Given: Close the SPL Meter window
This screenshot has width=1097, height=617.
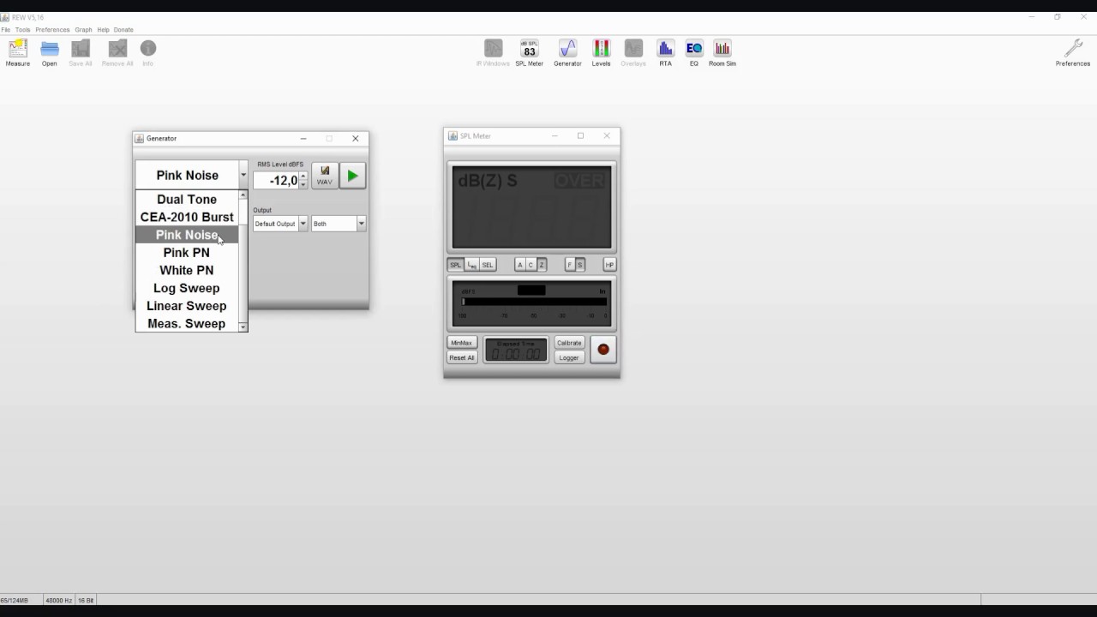Looking at the screenshot, I should pos(607,135).
